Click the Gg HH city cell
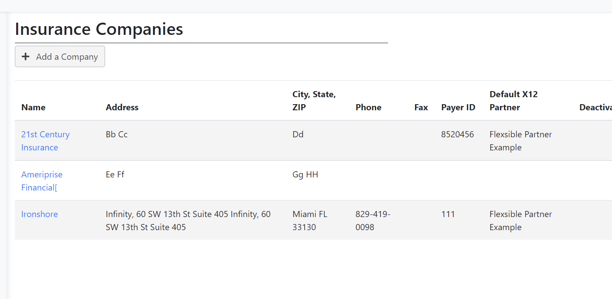Image resolution: width=612 pixels, height=299 pixels. (306, 174)
